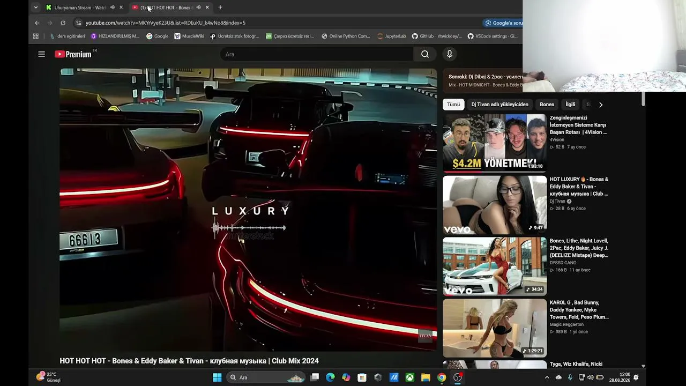The width and height of the screenshot is (686, 386).
Task: Mute the Uhuryaman Stream tab audio
Action: (x=113, y=8)
